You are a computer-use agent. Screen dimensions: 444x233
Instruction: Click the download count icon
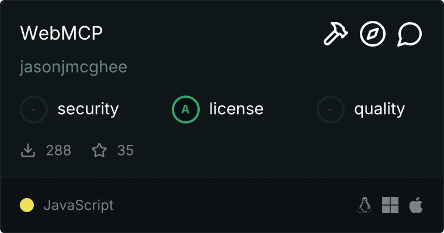(x=28, y=150)
